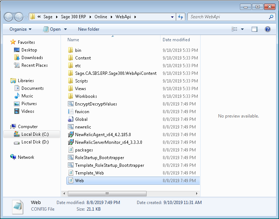
Task: Click the Forward navigation arrow button
Action: click(19, 17)
